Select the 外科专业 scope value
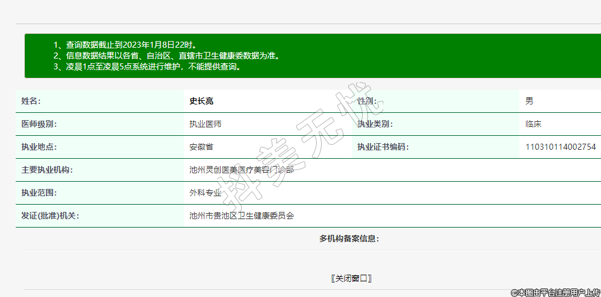The width and height of the screenshot is (601, 297). point(205,193)
